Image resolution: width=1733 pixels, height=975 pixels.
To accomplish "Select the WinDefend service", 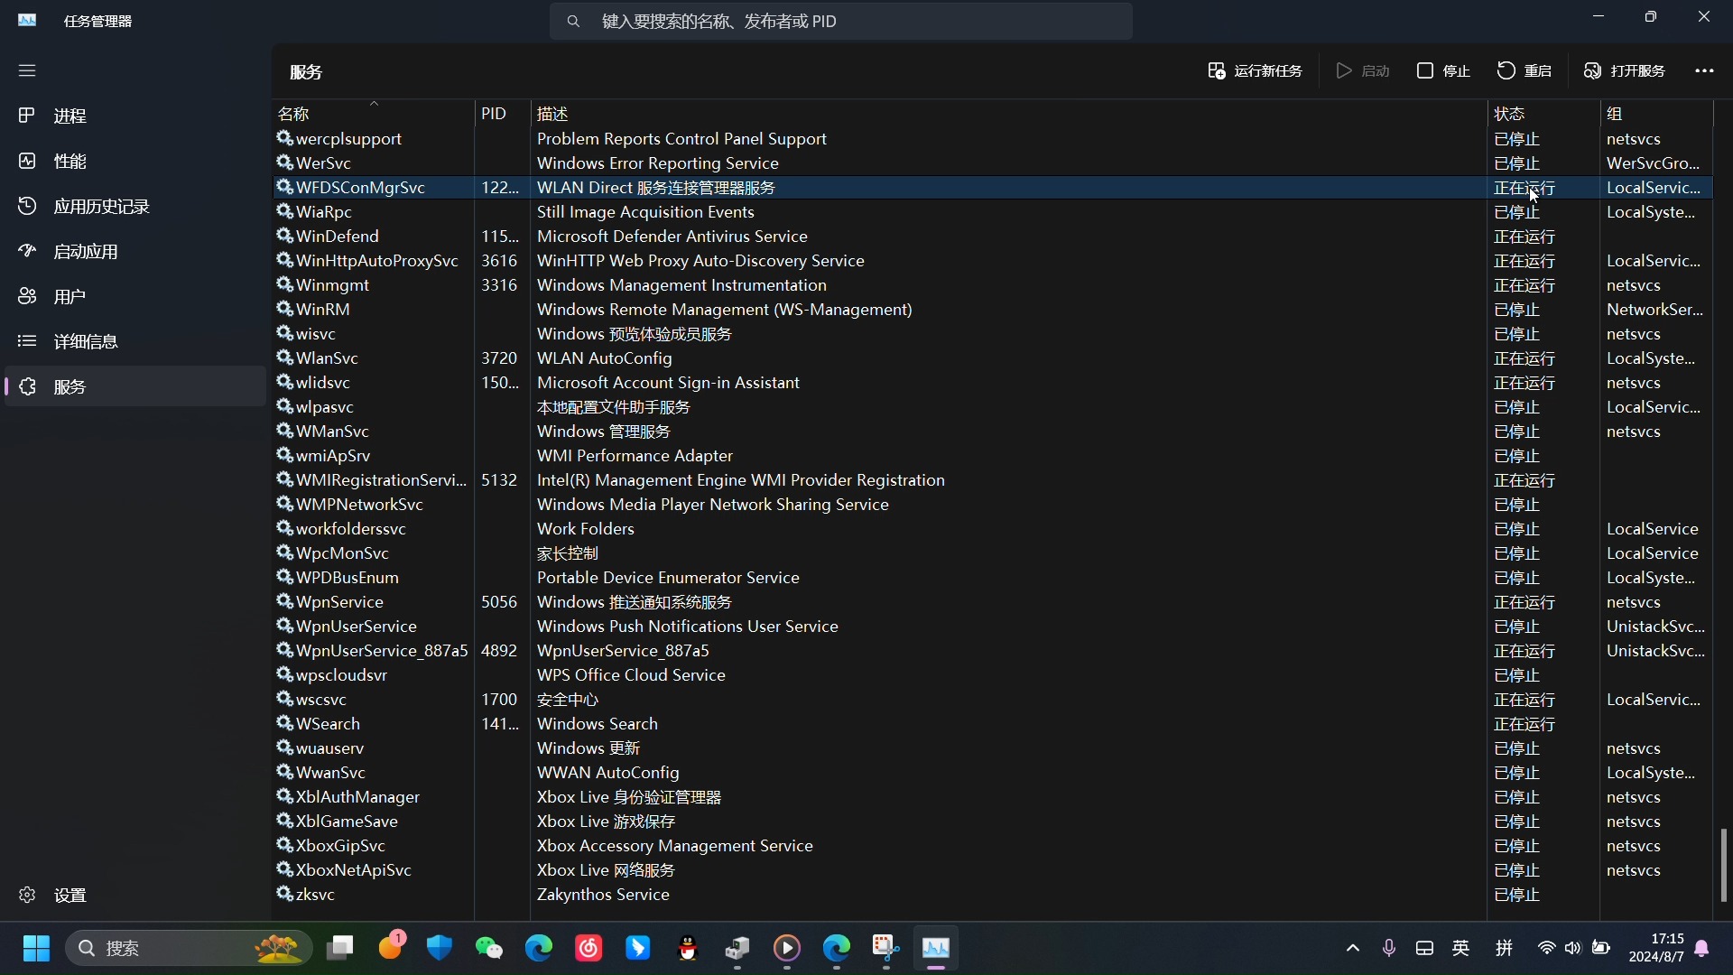I will tap(338, 237).
